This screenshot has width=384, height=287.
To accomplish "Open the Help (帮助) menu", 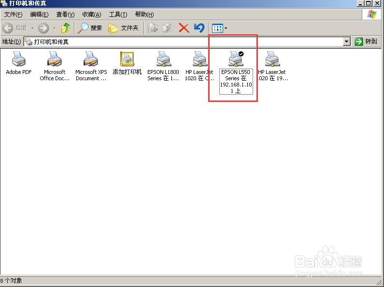I will pos(144,14).
